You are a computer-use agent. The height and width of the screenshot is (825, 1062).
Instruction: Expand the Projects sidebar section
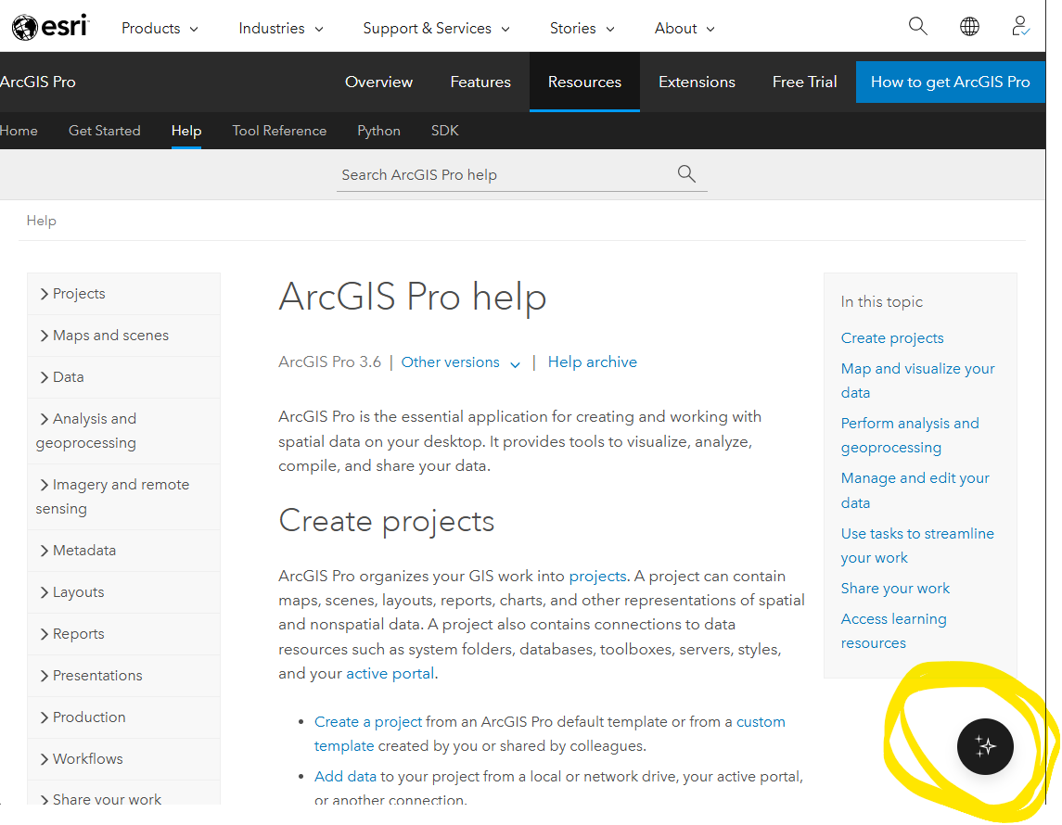click(123, 294)
